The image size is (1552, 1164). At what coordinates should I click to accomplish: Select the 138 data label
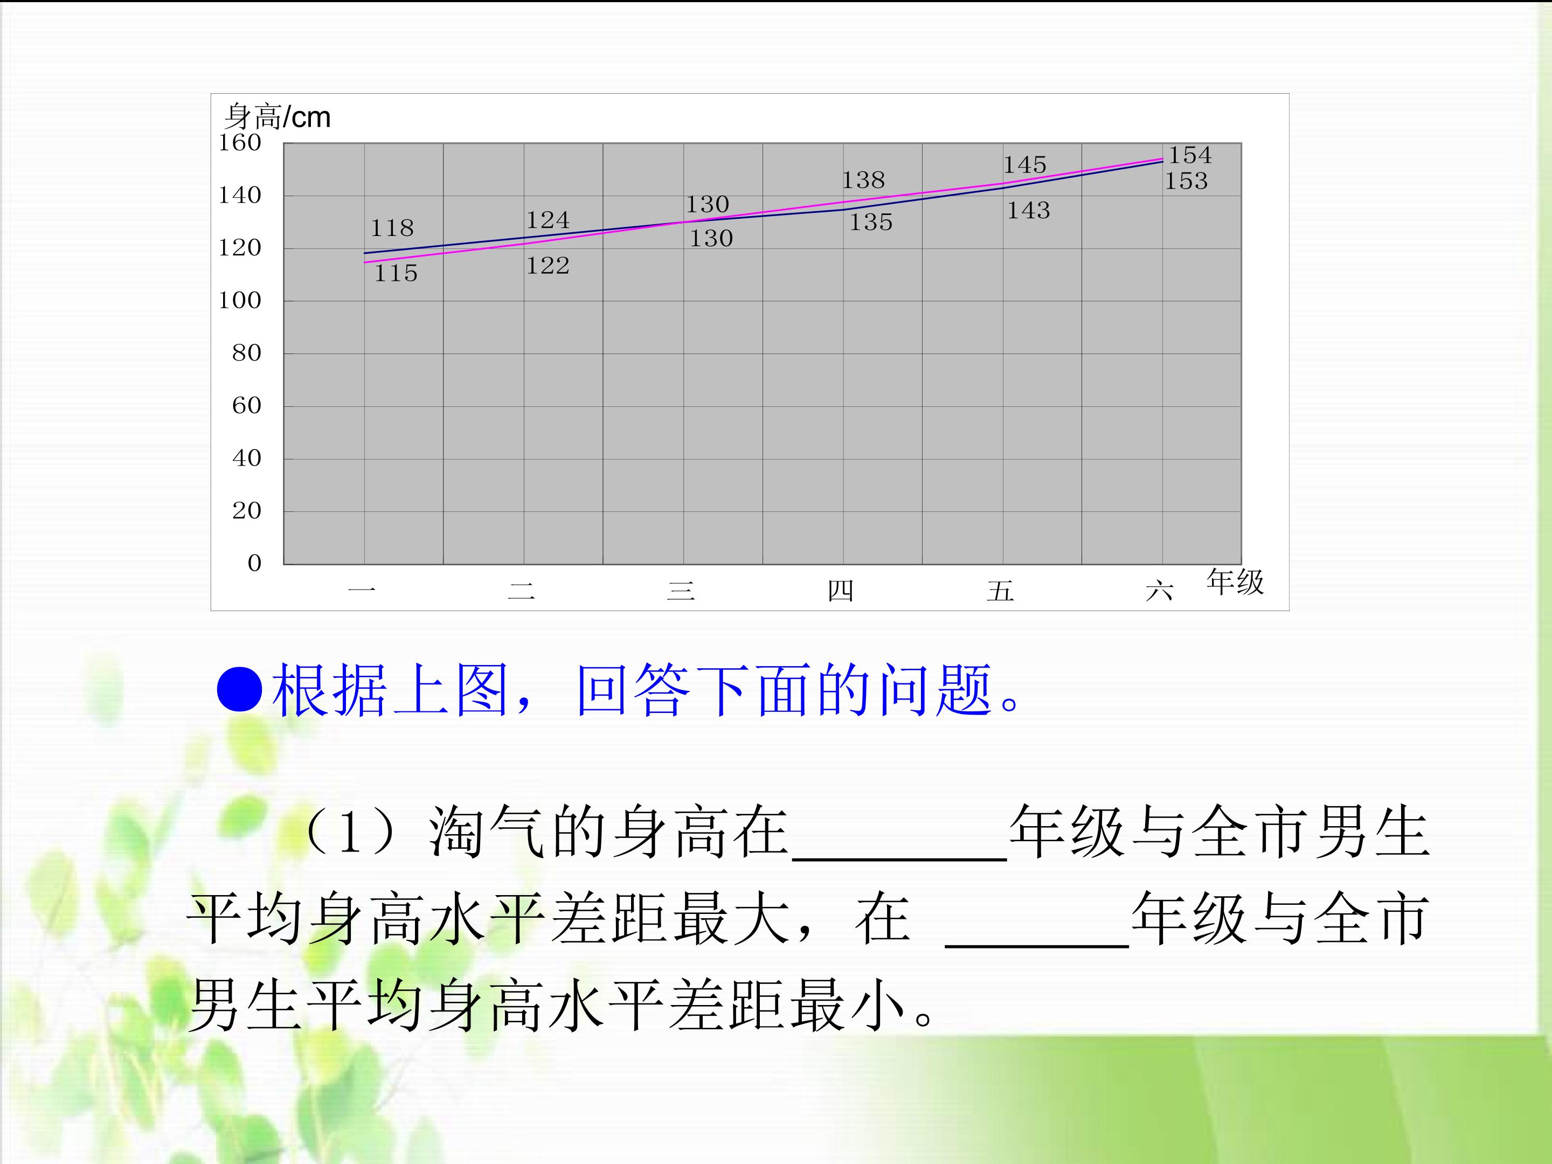click(864, 181)
